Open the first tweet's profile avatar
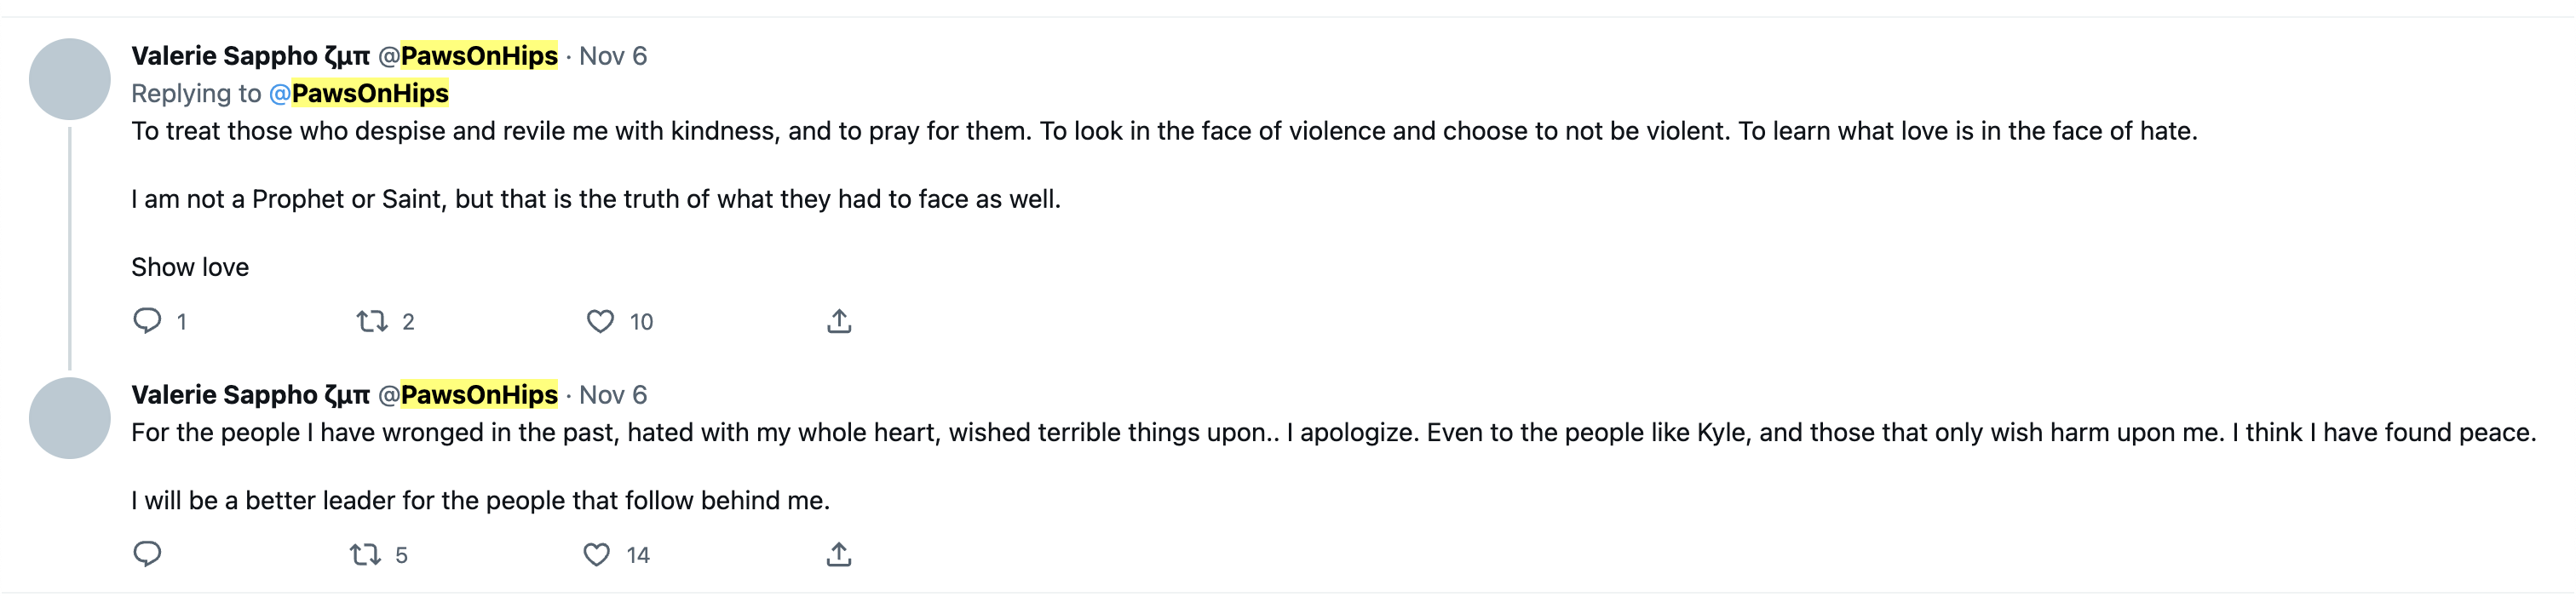The image size is (2576, 597). pyautogui.click(x=70, y=79)
